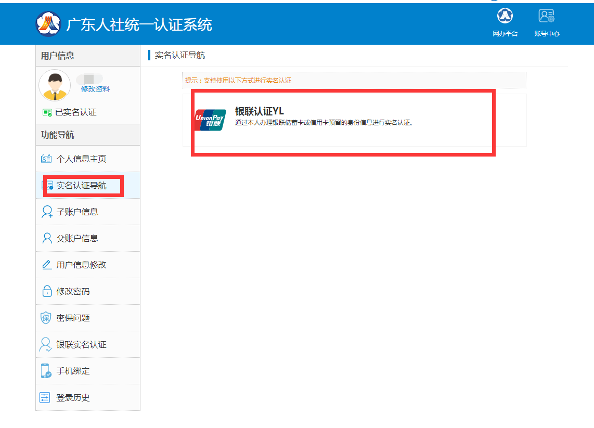Click the padlock icon for 修改密码

pos(46,292)
